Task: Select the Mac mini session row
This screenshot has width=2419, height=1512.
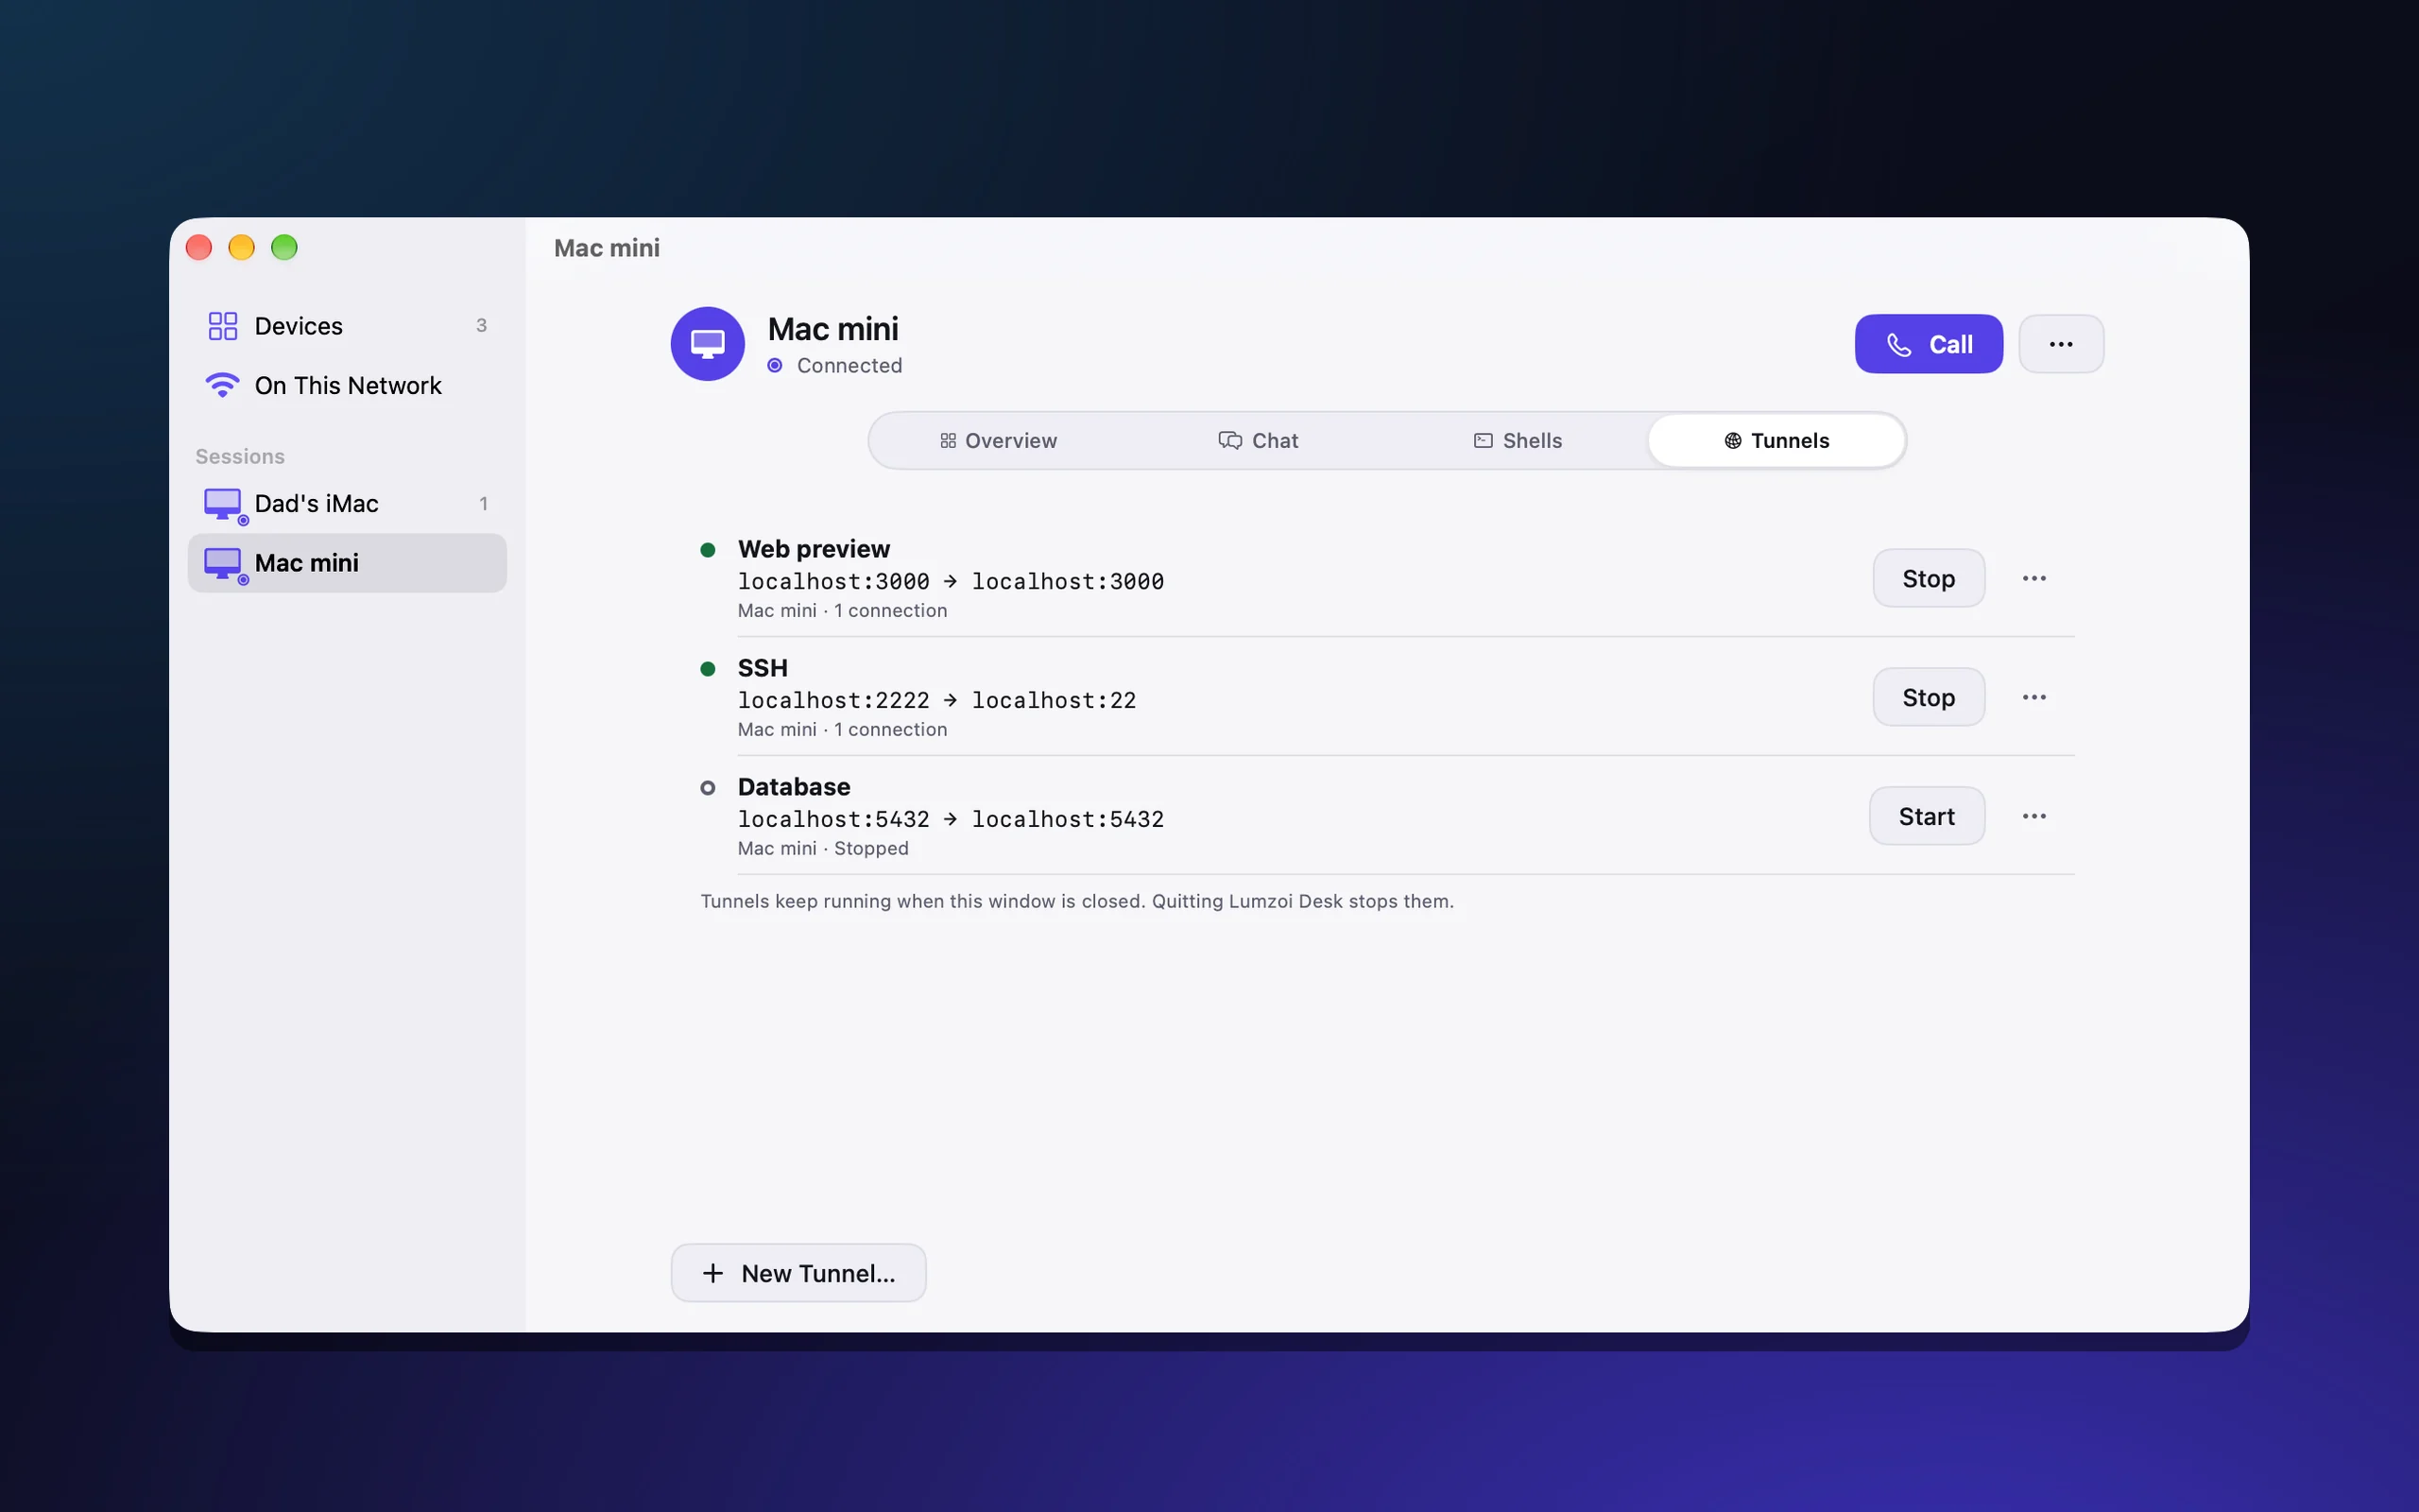Action: (347, 563)
